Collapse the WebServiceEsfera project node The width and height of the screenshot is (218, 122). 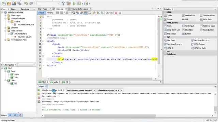point(2,13)
